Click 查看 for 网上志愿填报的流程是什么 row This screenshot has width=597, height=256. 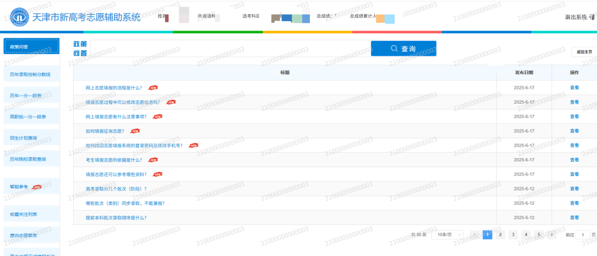(574, 87)
